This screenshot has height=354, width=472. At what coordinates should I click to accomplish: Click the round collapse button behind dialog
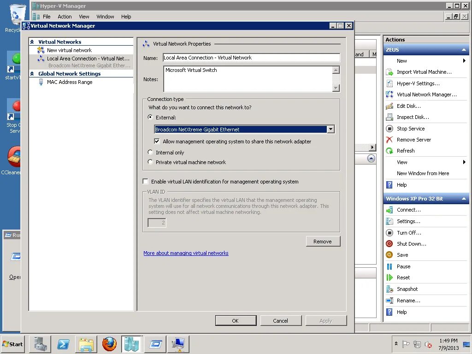pyautogui.click(x=371, y=159)
